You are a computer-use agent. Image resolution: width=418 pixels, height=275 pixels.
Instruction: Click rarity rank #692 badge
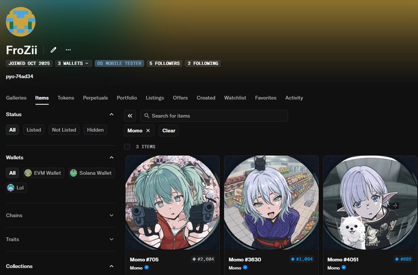pos(403,259)
